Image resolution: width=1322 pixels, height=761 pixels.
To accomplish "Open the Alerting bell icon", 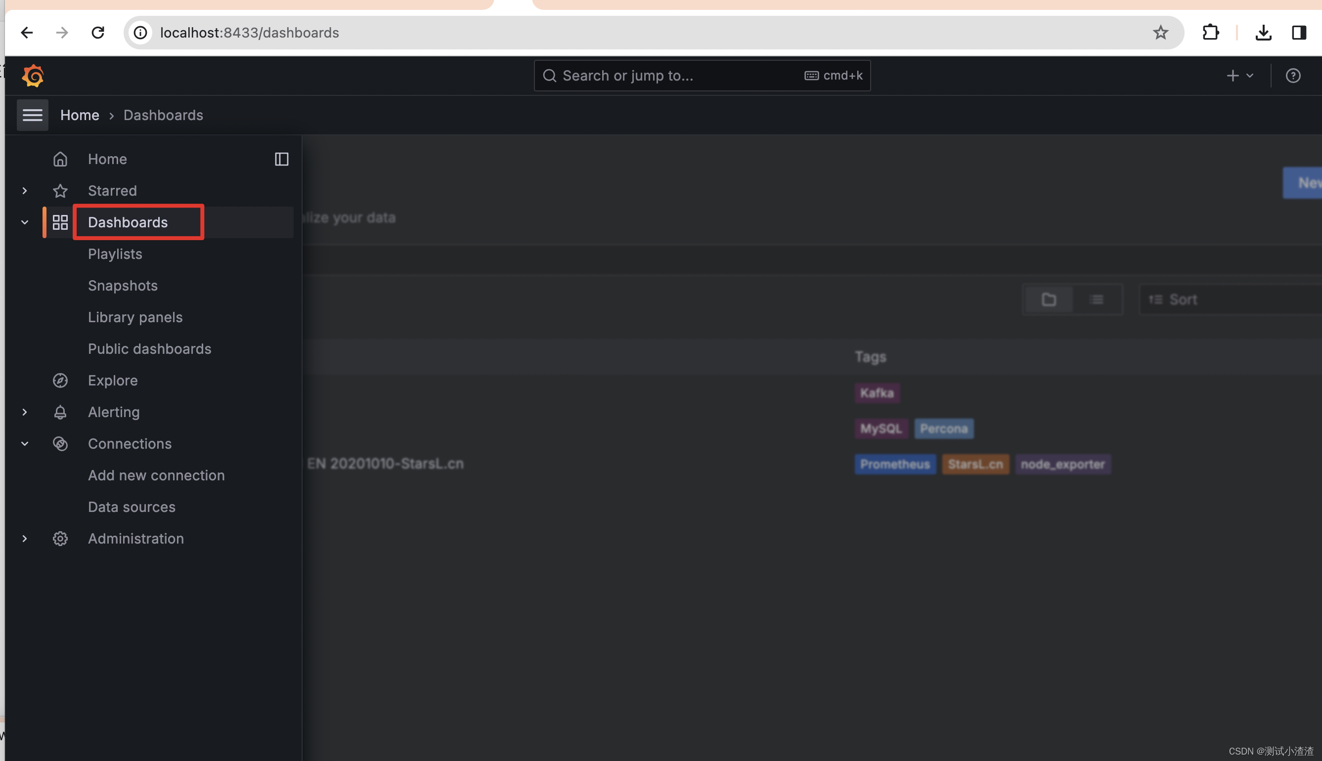I will 60,413.
